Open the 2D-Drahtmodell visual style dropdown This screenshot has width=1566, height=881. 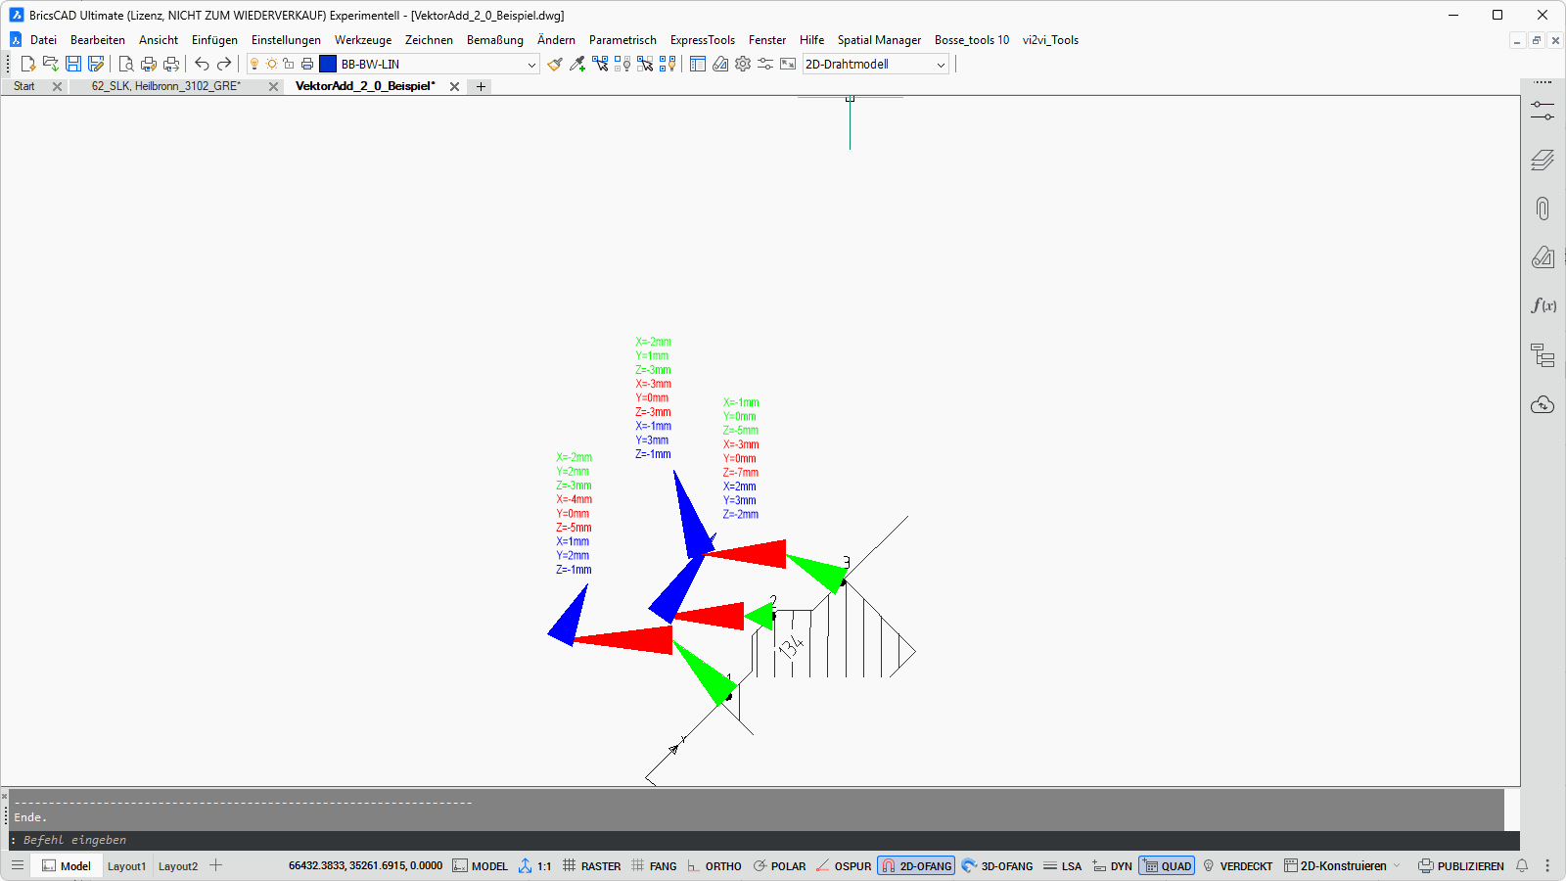941,65
